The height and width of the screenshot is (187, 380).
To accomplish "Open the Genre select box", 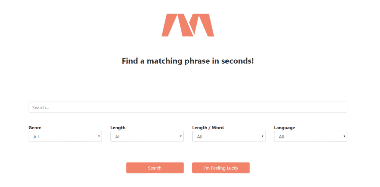I will click(x=65, y=137).
